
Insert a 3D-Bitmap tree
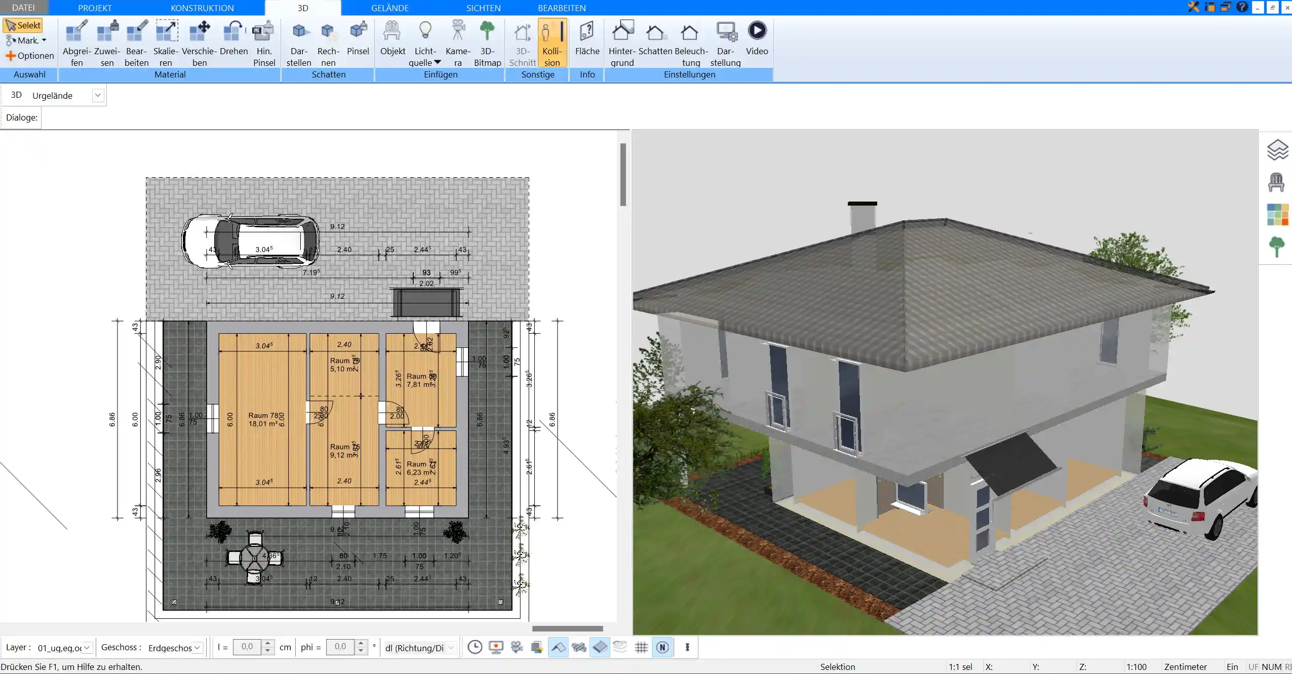tap(487, 43)
